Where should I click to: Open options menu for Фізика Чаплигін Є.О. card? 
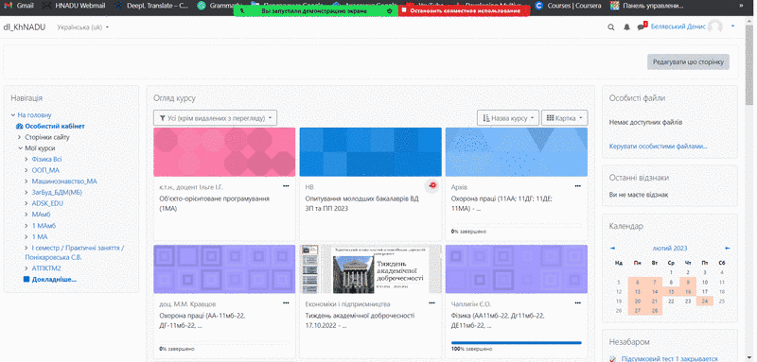[577, 303]
